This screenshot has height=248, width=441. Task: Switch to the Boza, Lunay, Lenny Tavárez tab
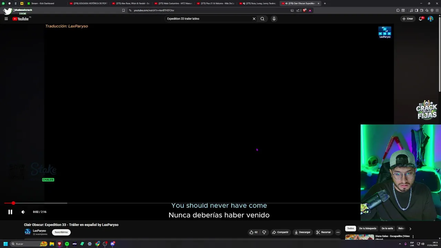coord(258,3)
